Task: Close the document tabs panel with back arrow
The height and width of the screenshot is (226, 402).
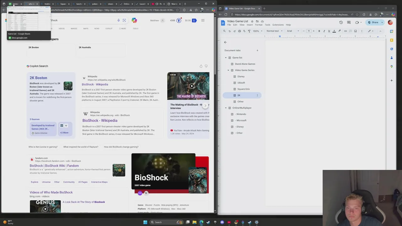Action: [225, 42]
